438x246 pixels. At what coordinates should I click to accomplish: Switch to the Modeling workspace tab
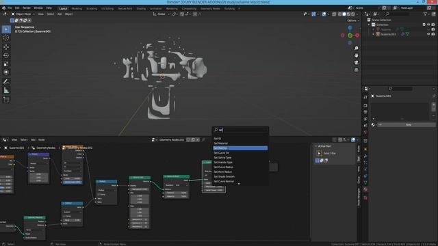(x=77, y=9)
